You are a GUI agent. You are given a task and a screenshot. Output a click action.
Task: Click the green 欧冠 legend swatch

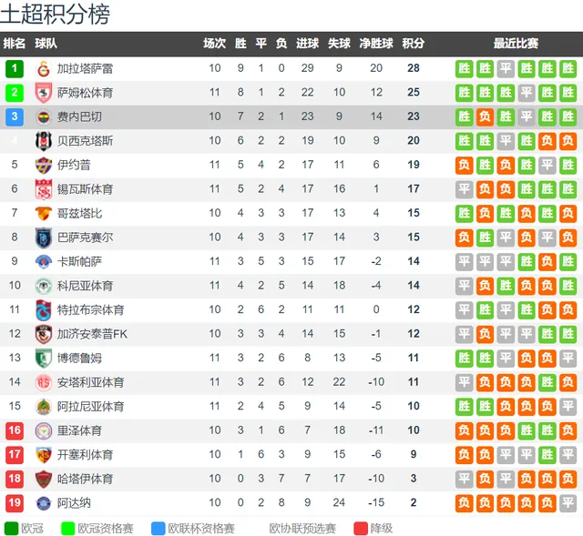click(11, 528)
